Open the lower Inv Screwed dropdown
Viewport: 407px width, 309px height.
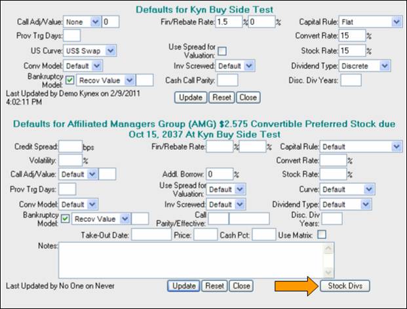pos(226,204)
